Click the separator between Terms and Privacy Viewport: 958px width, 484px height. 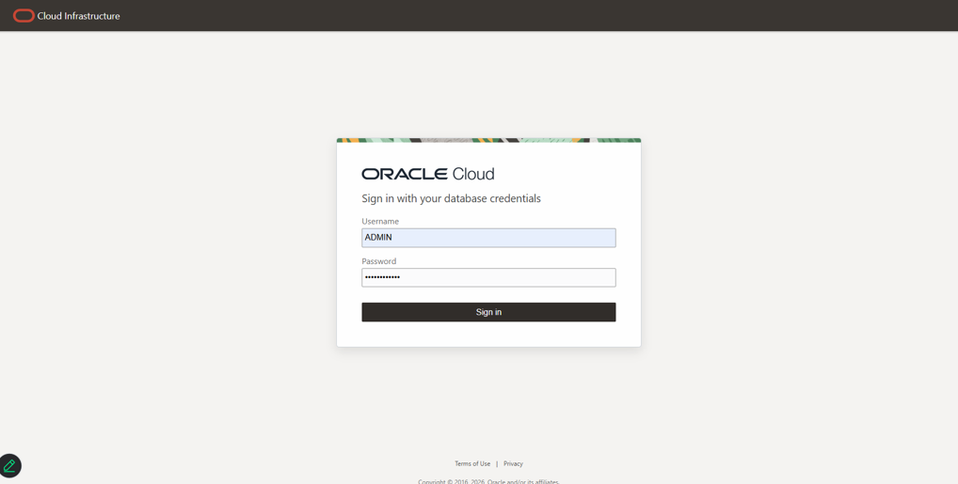[x=497, y=463]
